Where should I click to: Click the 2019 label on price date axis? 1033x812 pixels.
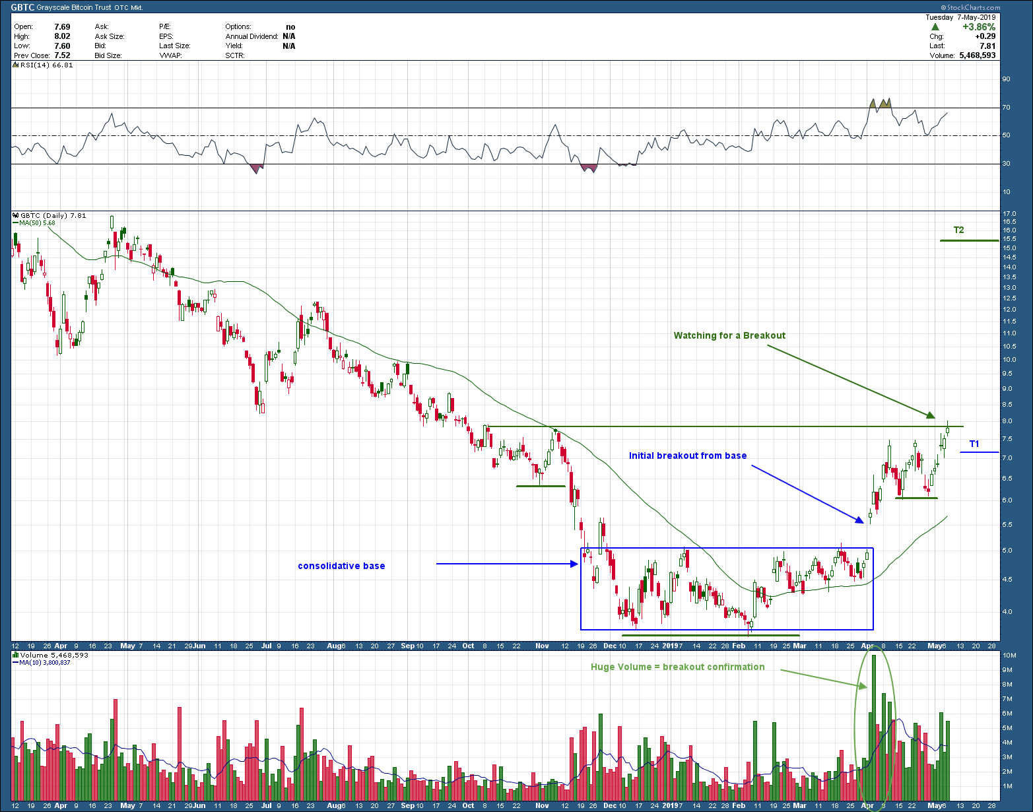tap(671, 646)
